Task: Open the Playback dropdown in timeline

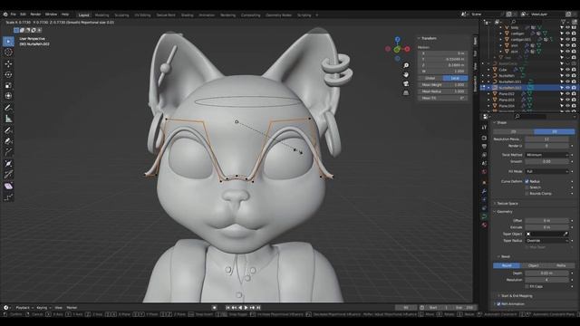Action: tap(24, 308)
